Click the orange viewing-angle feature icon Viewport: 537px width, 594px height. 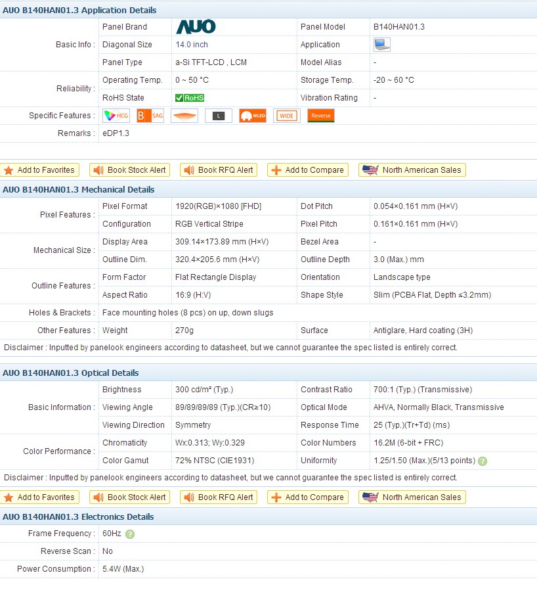point(184,116)
